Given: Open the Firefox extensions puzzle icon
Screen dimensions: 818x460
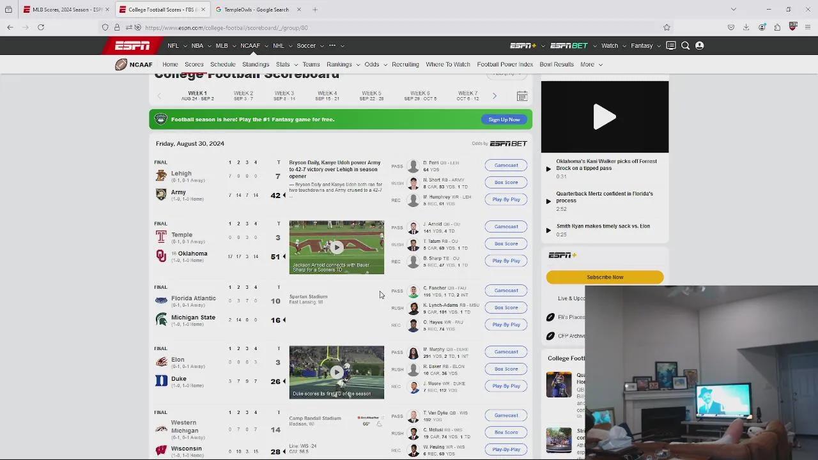Looking at the screenshot, I should 777,27.
